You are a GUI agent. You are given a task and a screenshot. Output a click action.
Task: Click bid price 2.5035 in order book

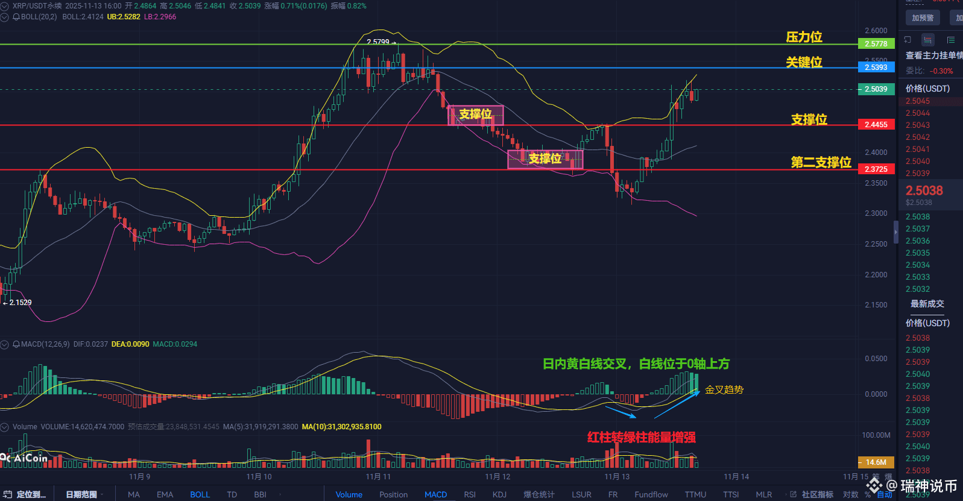point(918,253)
